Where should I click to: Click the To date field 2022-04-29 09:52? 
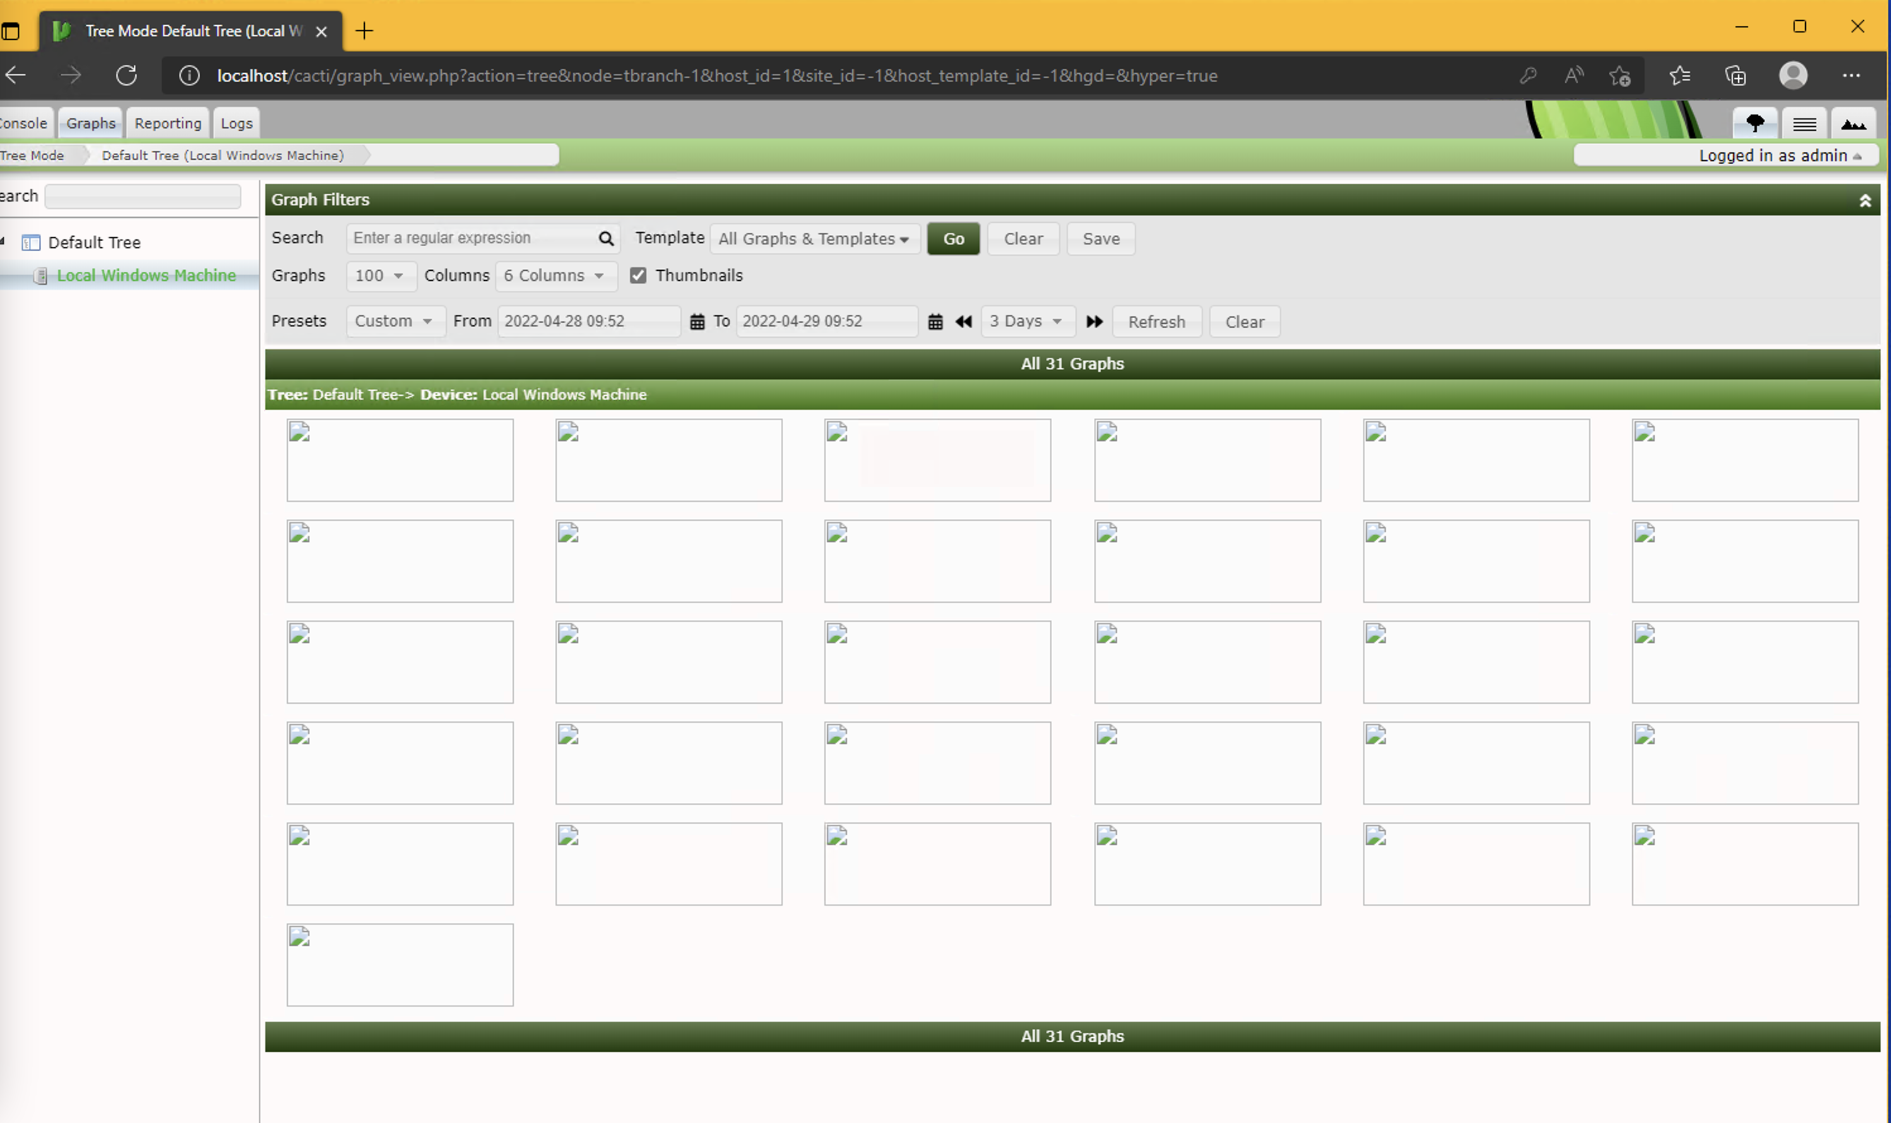tap(827, 321)
